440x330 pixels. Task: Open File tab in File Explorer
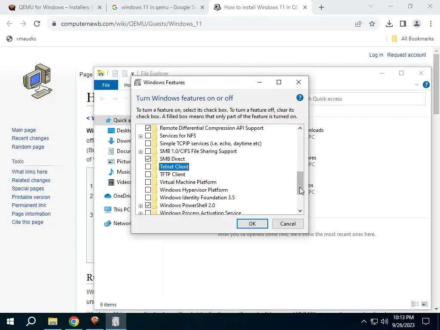106,85
